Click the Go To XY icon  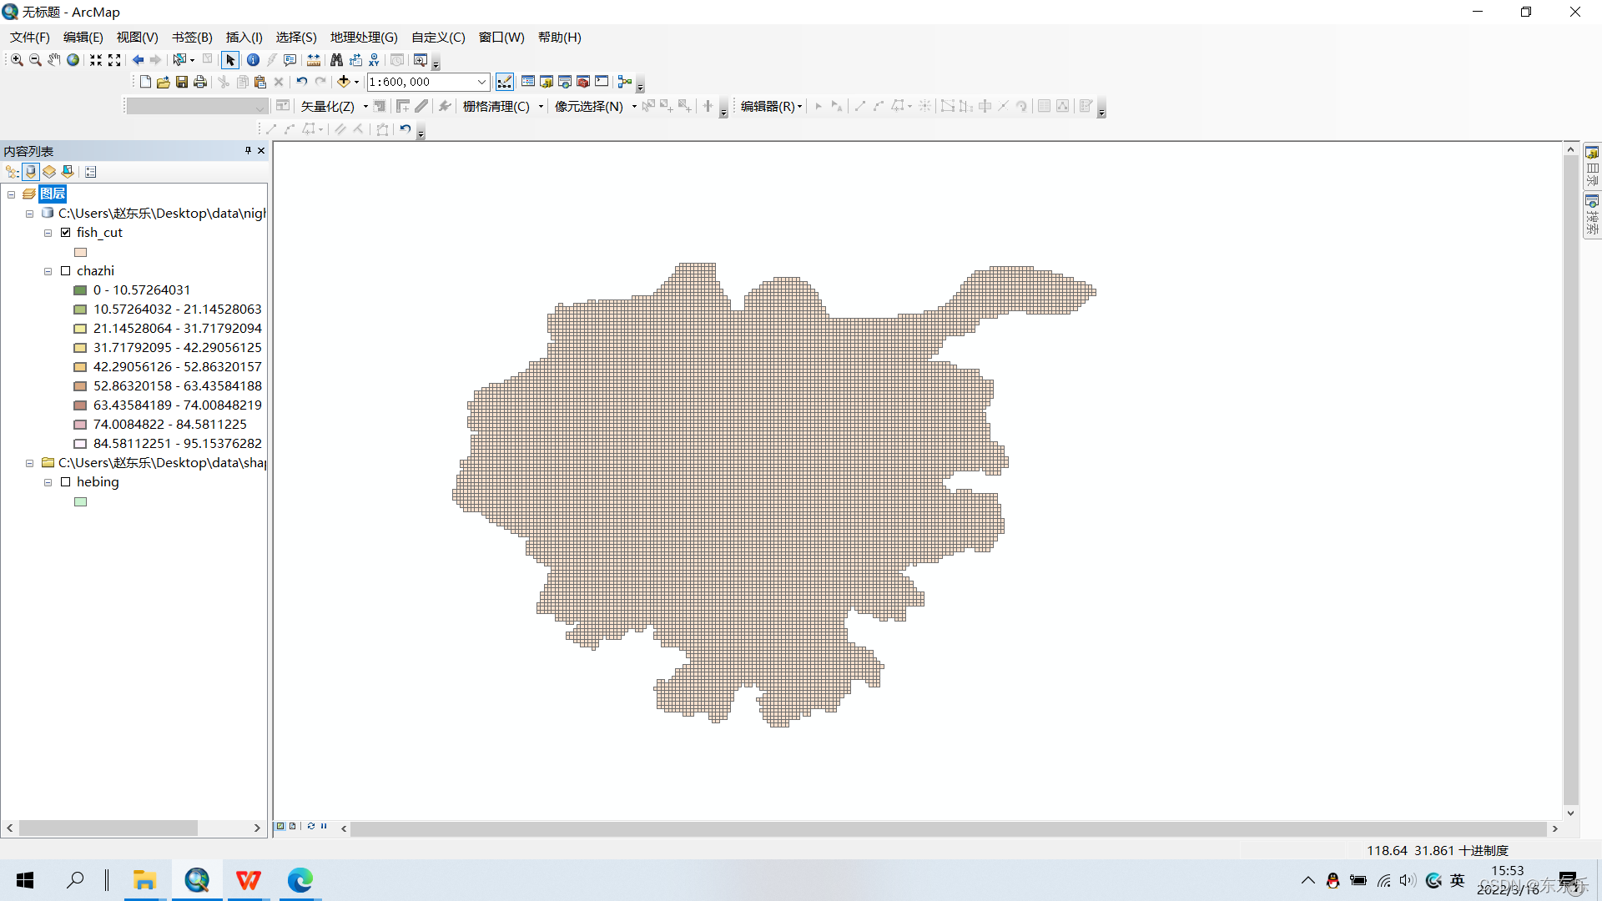[374, 60]
